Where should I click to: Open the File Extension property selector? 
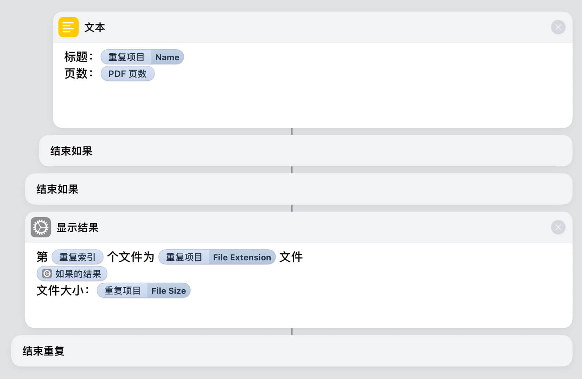click(x=242, y=257)
